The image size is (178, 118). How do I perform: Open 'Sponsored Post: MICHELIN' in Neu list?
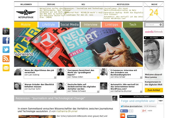(x=84, y=12)
